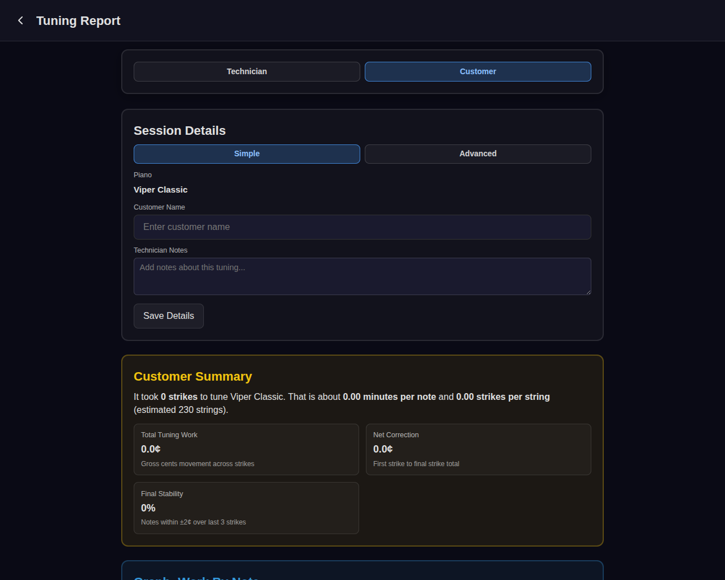Click the Graph: Work By Note panel
The image size is (725, 580).
[362, 572]
